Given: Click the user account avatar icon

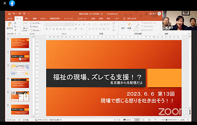Looking at the screenshot, I should point(159,14).
